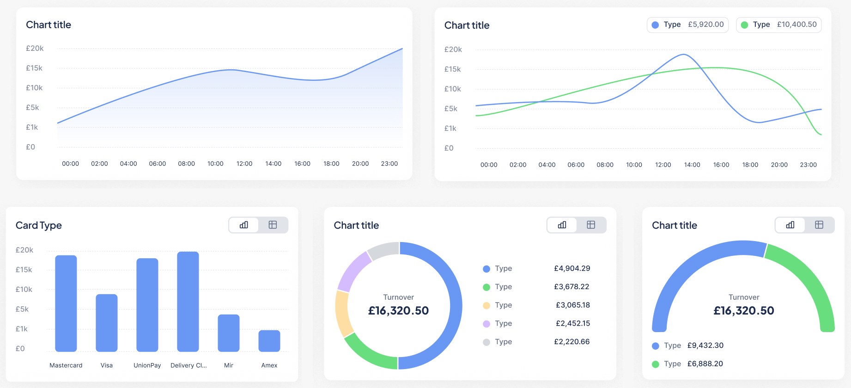Choose table view icon in gauge card
This screenshot has width=851, height=388.
pyautogui.click(x=819, y=225)
